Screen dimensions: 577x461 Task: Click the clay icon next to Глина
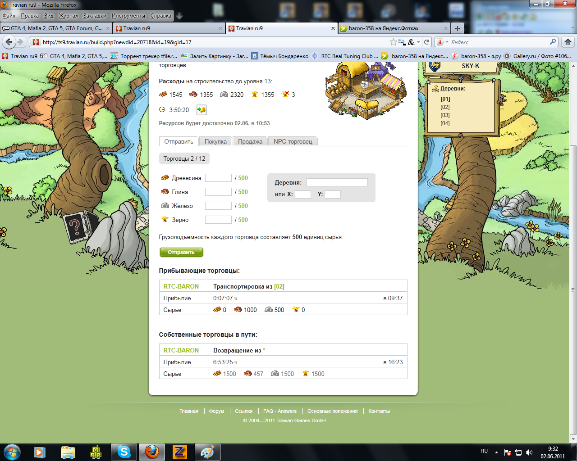tap(165, 192)
